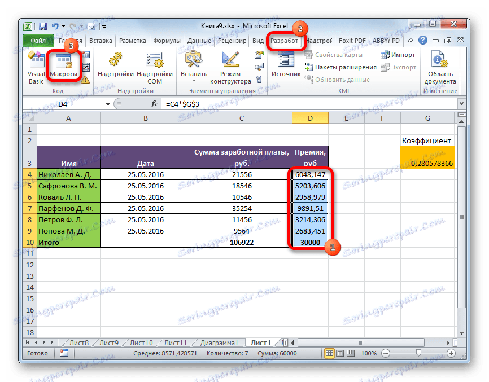Switch to sheet Лист8

(78, 343)
